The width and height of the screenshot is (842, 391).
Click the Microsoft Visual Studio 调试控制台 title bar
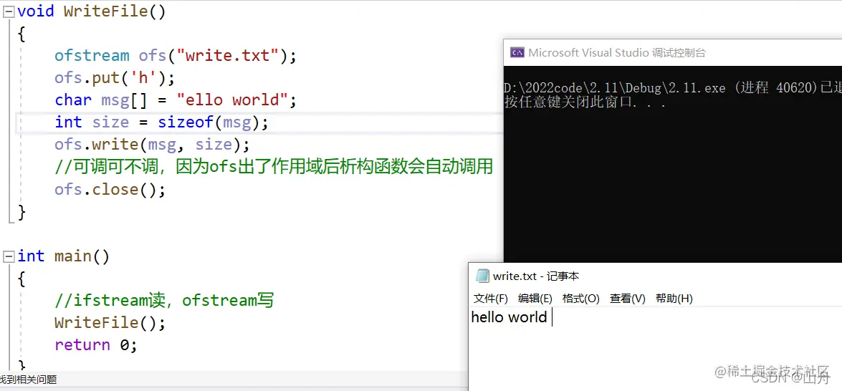(x=672, y=52)
